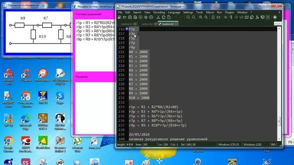The width and height of the screenshot is (294, 165).
Task: Click the Windows-1251 encoding status field
Action: [252, 145]
